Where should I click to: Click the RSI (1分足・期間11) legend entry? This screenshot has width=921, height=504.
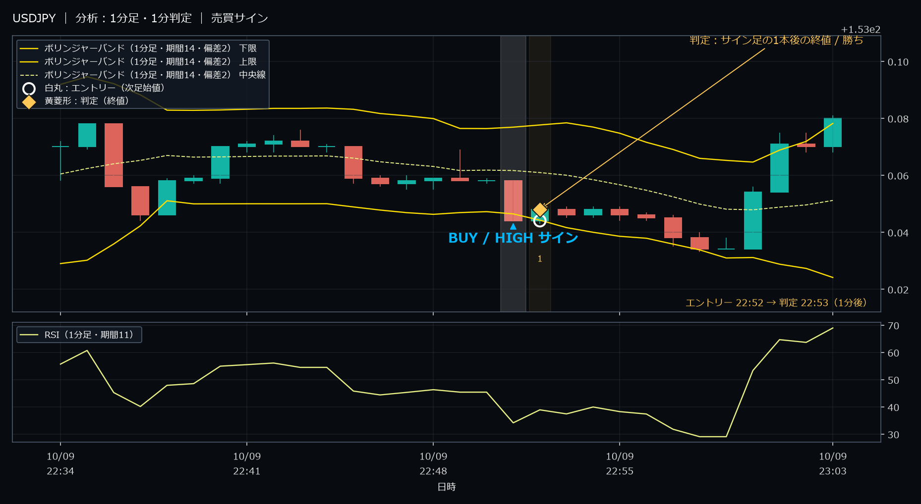coord(79,335)
